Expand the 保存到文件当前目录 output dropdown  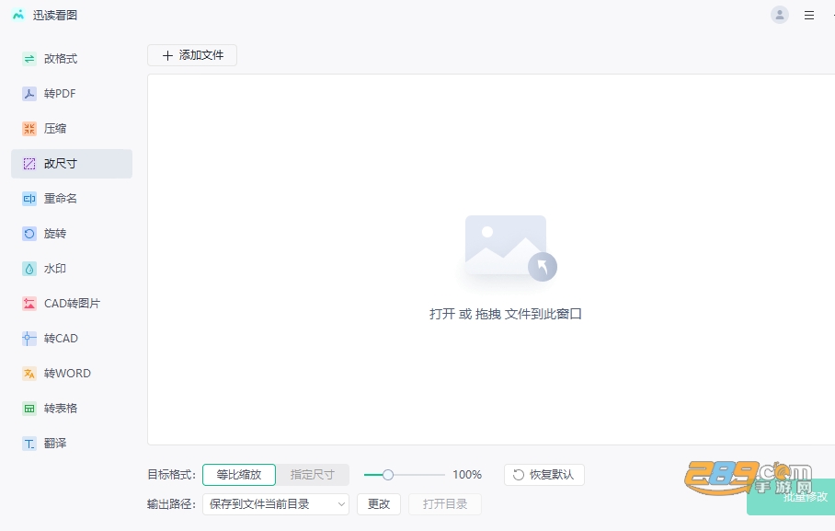[276, 504]
